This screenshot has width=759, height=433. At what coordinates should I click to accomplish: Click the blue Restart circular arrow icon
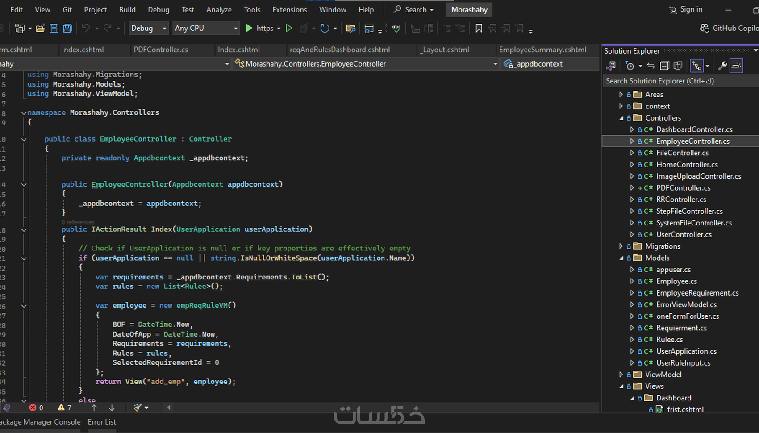[325, 28]
